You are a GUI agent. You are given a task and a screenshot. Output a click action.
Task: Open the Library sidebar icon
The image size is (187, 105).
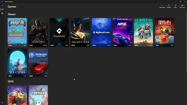(2, 13)
